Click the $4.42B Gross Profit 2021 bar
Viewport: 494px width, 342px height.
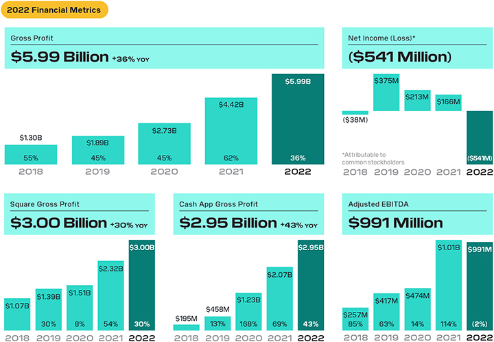coord(231,131)
